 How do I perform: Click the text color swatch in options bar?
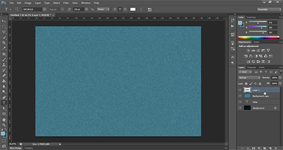coord(133,9)
